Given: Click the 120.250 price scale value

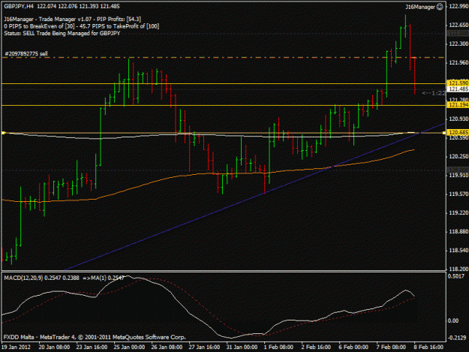Looking at the screenshot, I should (x=458, y=156).
